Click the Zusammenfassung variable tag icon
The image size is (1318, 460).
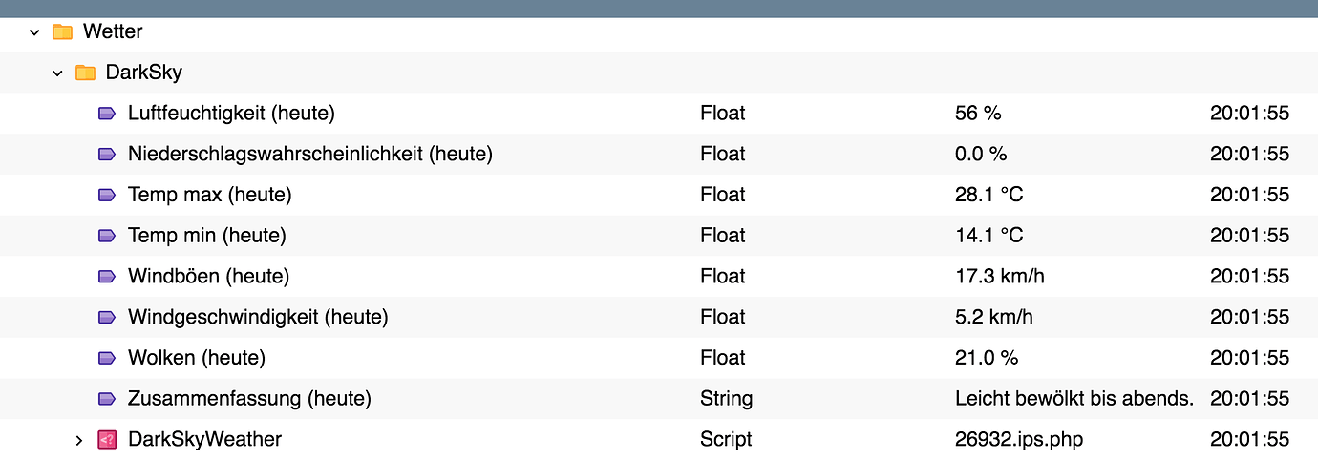107,399
